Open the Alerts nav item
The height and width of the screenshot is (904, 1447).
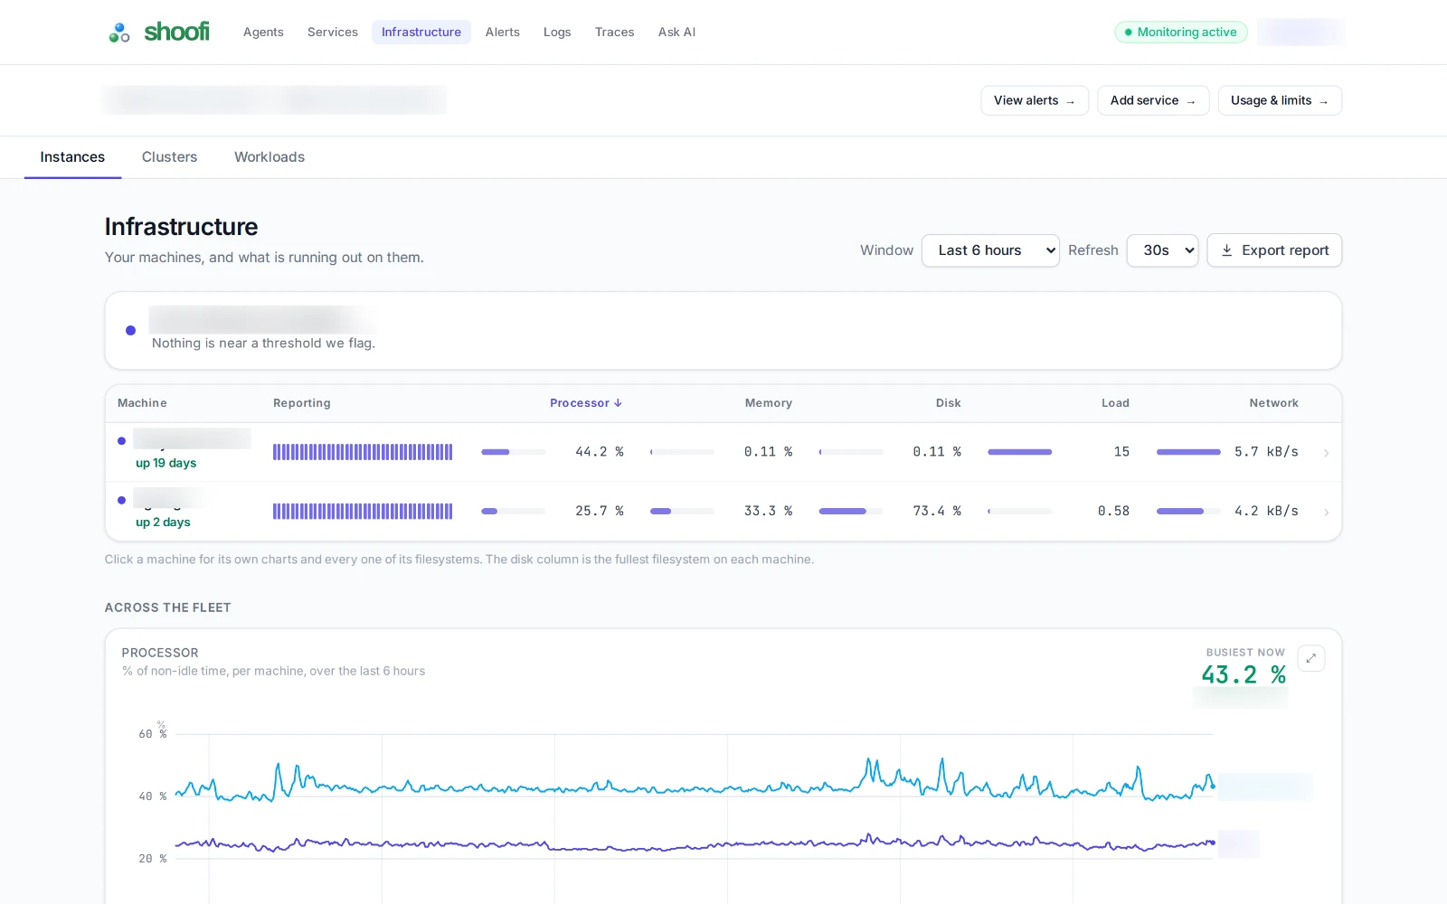503,33
